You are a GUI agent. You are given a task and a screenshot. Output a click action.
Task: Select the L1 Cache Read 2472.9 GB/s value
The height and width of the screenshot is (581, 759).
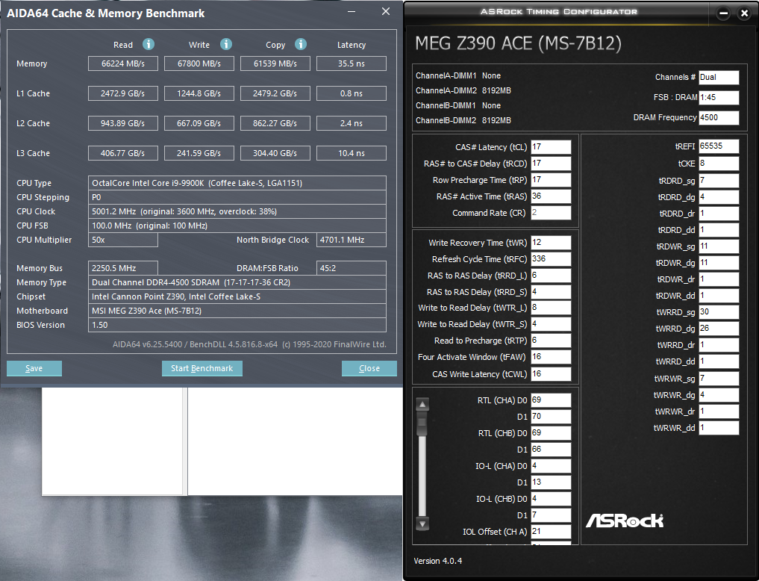123,93
